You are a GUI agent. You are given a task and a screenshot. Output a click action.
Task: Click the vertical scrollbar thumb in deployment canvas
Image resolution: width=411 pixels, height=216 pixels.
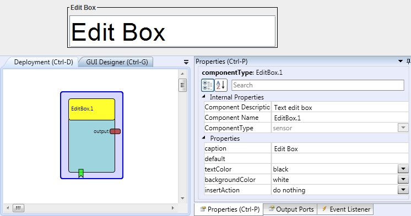(x=182, y=85)
